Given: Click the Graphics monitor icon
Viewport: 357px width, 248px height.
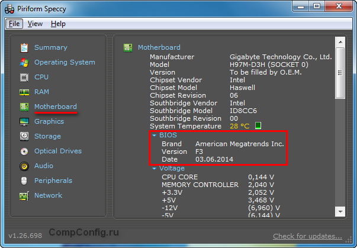Looking at the screenshot, I should pyautogui.click(x=24, y=122).
